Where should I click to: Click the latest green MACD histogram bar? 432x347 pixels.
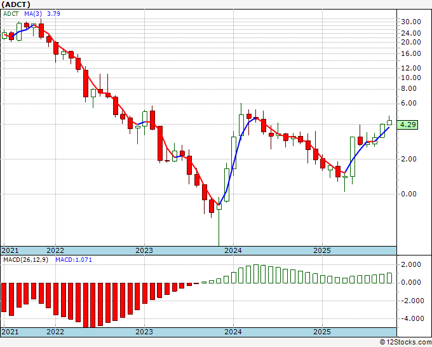389,278
